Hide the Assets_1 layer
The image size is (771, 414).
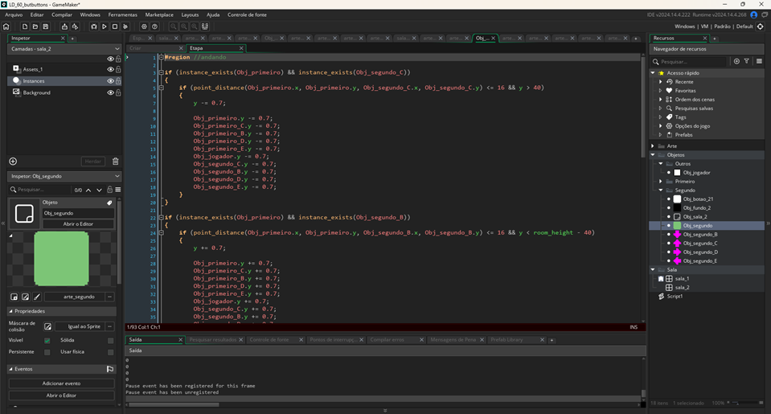(x=111, y=69)
